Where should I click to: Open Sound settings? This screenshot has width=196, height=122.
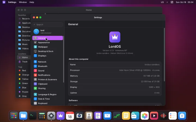pos(47,70)
